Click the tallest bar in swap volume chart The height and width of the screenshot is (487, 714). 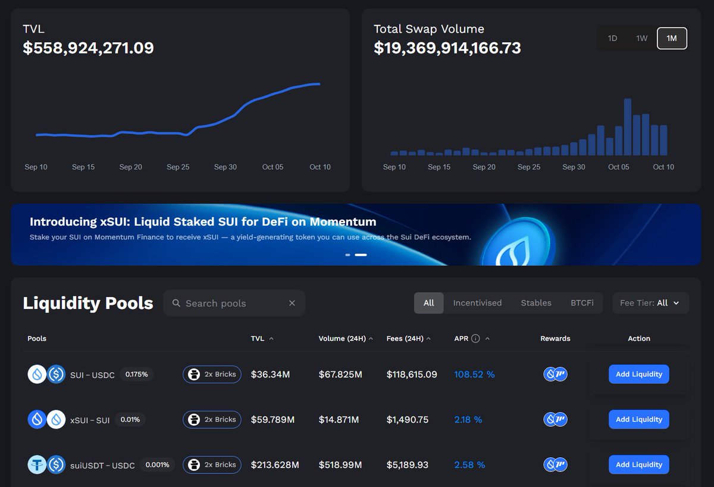pos(627,127)
